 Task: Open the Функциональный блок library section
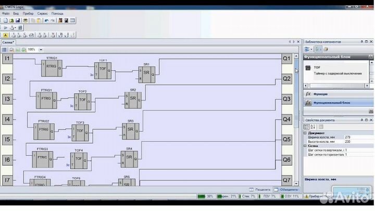(x=338, y=103)
